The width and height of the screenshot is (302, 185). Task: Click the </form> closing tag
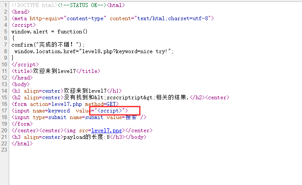pos(22,124)
